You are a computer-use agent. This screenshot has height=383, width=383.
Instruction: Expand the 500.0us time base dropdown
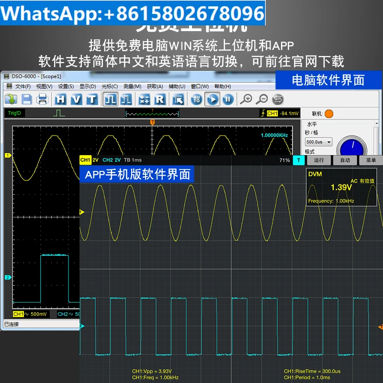(x=318, y=142)
